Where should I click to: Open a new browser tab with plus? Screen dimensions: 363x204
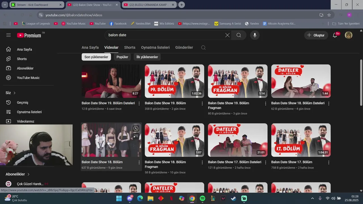181,5
